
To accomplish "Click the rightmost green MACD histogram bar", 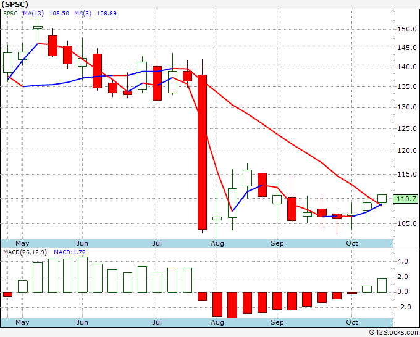I will pos(382,285).
